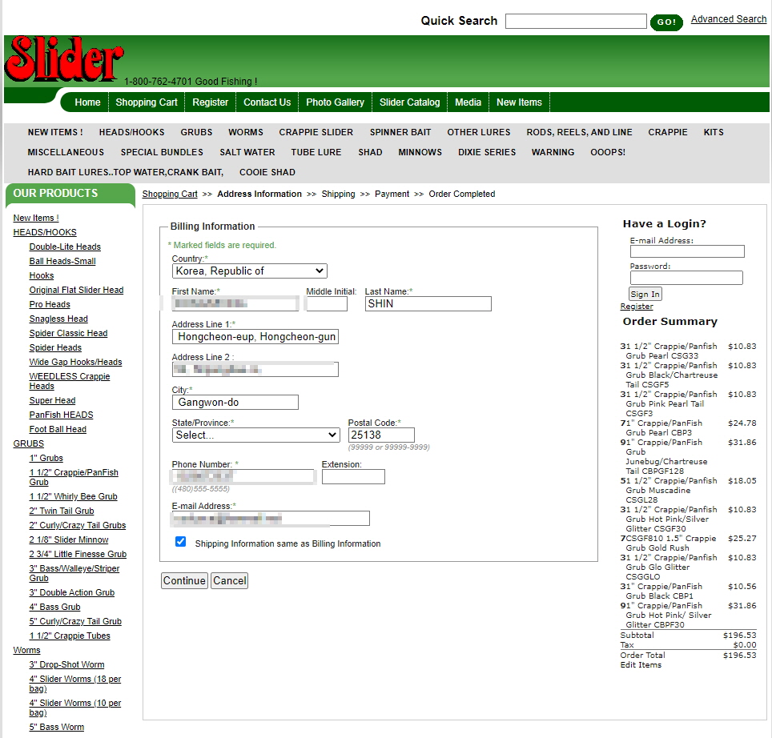
Task: Open 5" Bass Worm sidebar link
Action: tap(56, 727)
